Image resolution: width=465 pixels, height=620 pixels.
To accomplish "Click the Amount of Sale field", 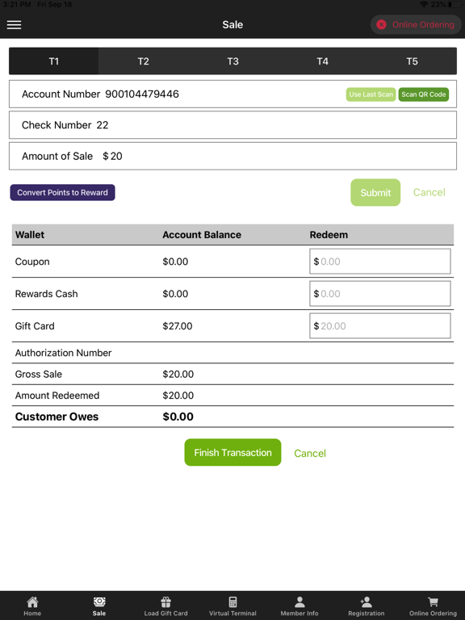I will pos(232,156).
